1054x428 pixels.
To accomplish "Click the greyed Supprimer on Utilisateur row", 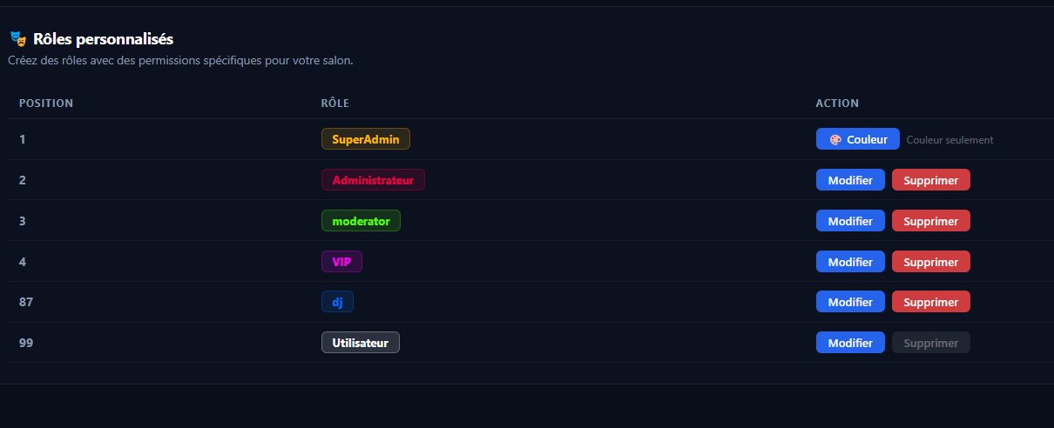I will (x=930, y=343).
